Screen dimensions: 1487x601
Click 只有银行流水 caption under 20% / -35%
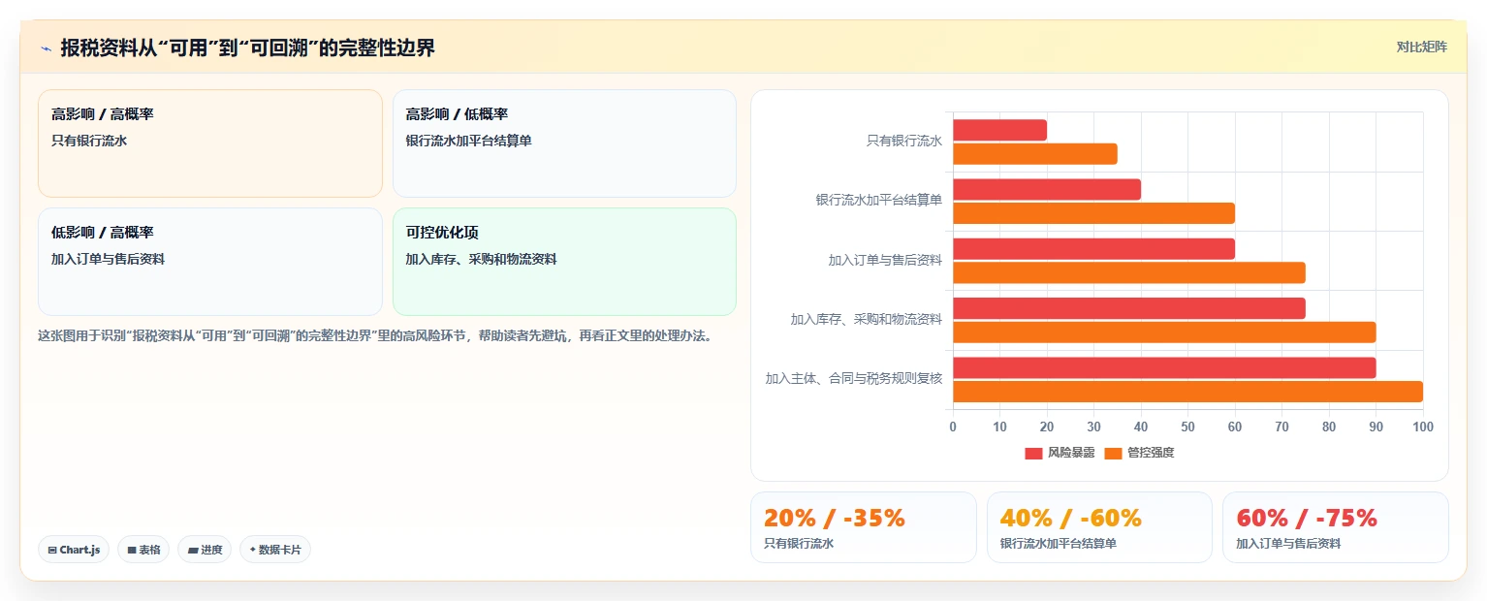799,544
